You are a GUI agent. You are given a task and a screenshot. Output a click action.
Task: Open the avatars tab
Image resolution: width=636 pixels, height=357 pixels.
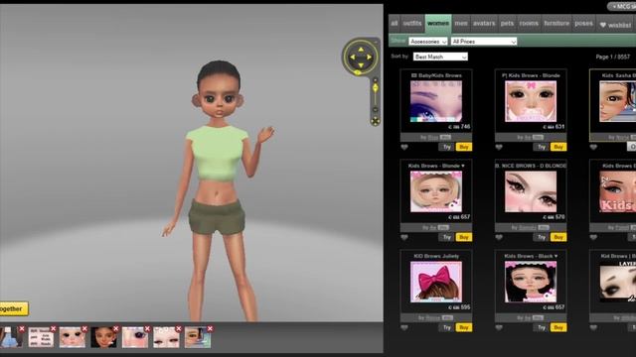click(x=484, y=24)
